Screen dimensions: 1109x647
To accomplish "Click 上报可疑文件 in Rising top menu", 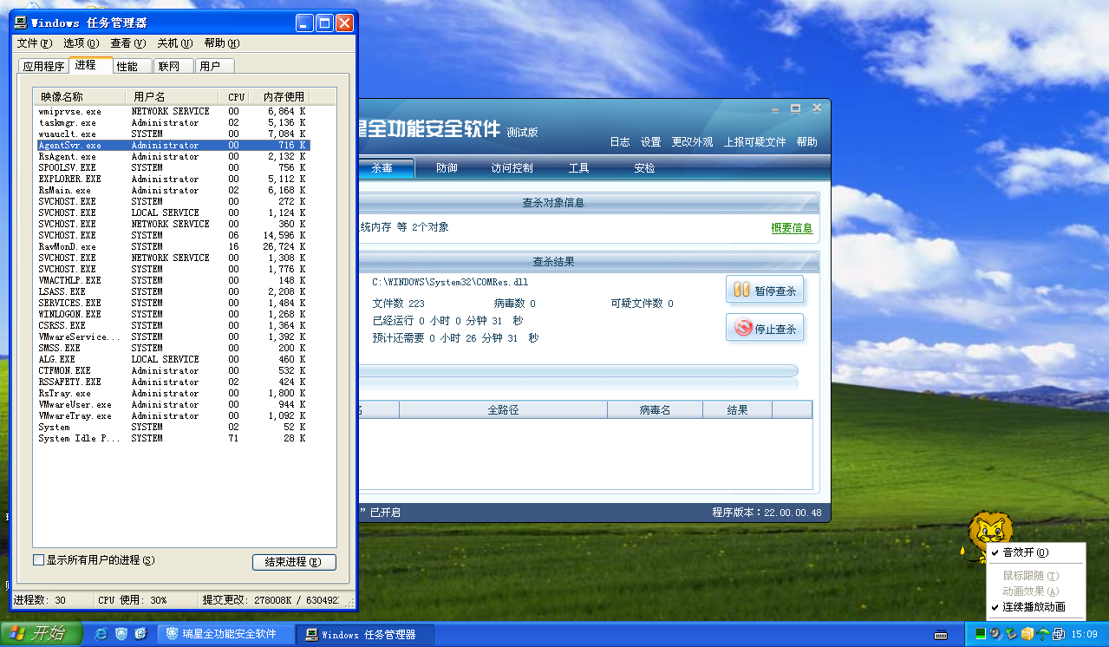I will click(755, 142).
